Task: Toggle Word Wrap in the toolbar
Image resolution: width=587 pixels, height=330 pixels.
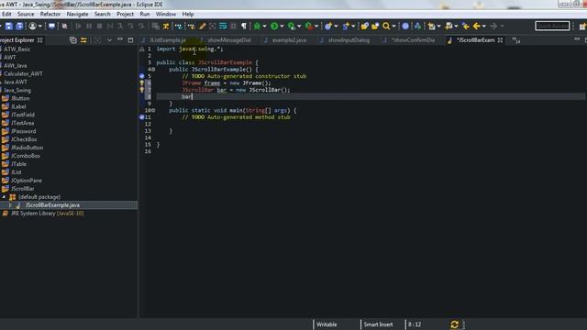Action: [x=223, y=26]
